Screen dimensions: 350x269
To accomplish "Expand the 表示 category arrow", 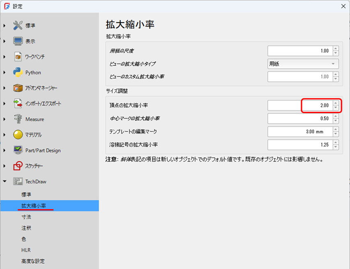I will tap(5, 41).
